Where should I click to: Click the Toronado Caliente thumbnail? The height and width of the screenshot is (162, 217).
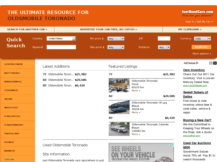[x=119, y=129]
